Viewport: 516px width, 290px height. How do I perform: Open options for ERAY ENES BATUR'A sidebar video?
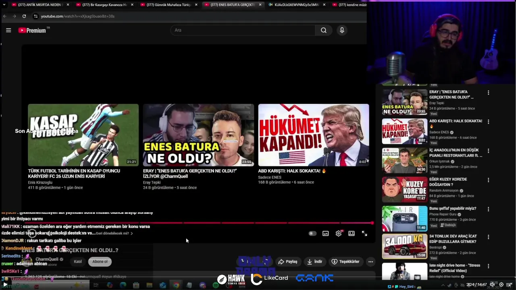pos(488,93)
